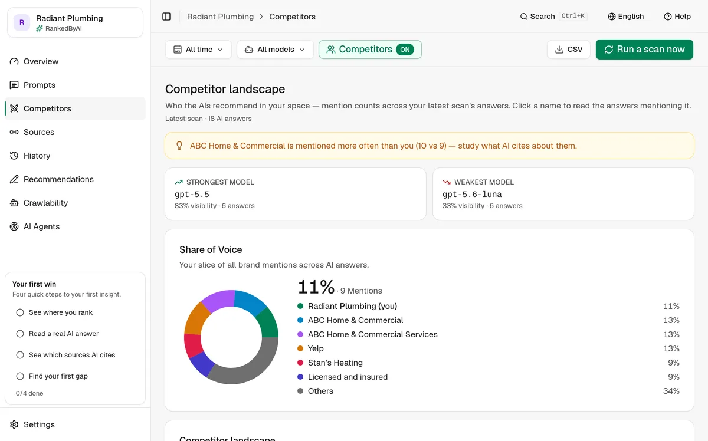Image resolution: width=708 pixels, height=441 pixels.
Task: Click the gpt-5.5 strongest model card
Action: tap(296, 194)
